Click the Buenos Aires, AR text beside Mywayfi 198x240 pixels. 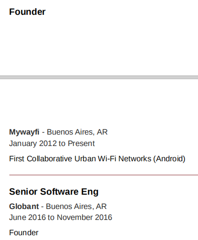(x=77, y=132)
